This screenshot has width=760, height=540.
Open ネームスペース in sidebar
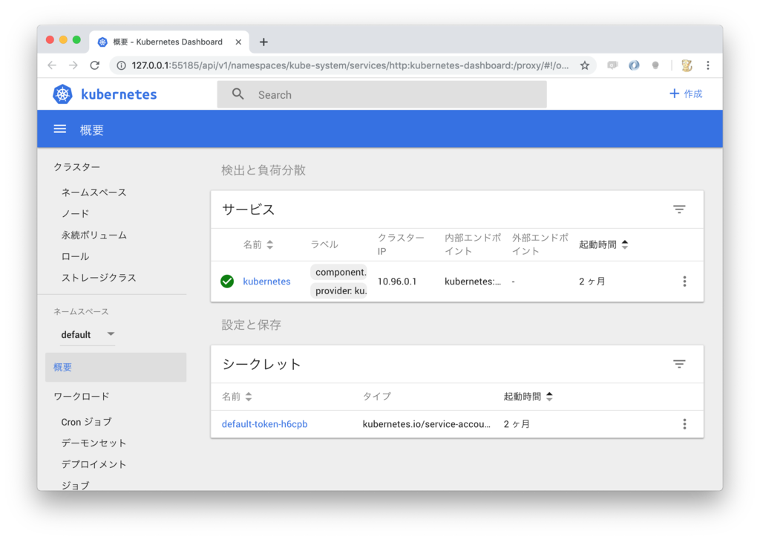point(94,192)
